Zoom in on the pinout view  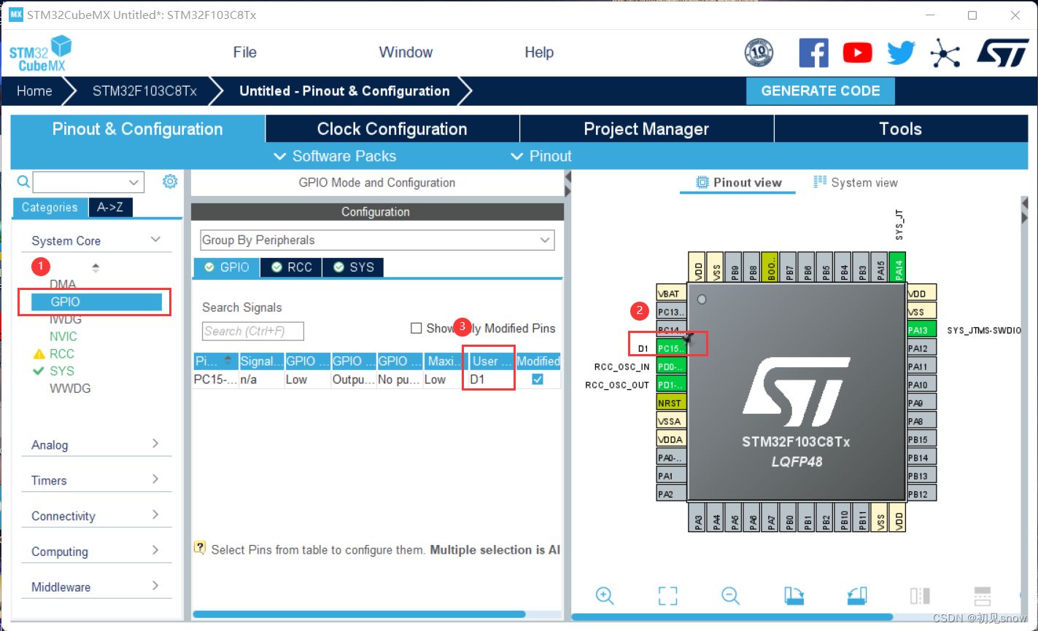605,596
